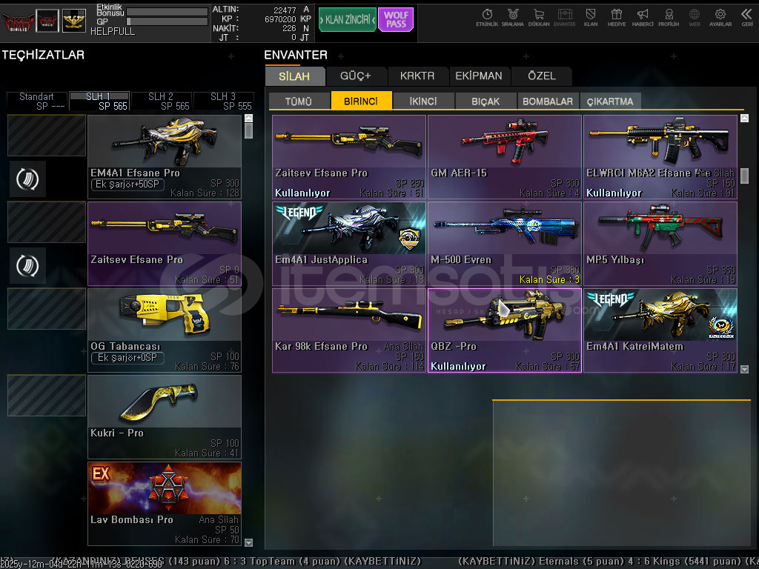
Task: Switch to the ÖZEL tab
Action: (542, 76)
